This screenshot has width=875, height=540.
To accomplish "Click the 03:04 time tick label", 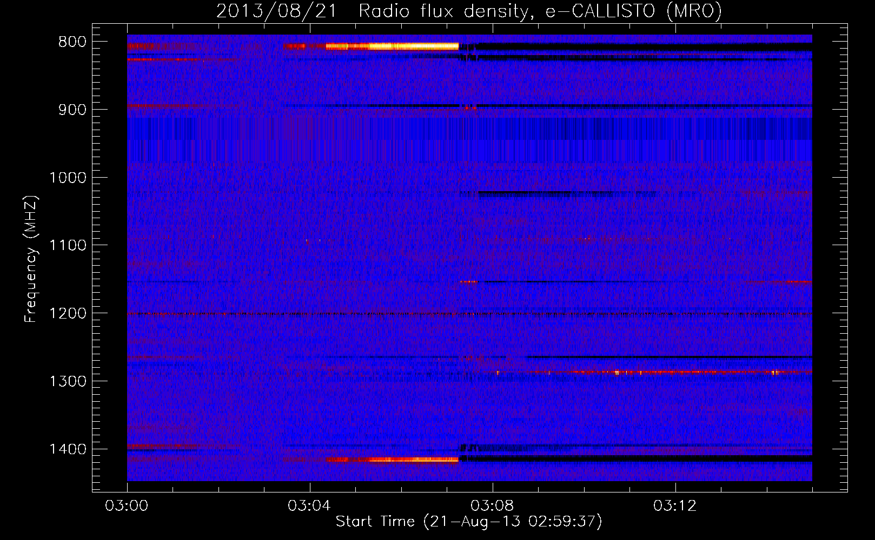I will point(309,506).
